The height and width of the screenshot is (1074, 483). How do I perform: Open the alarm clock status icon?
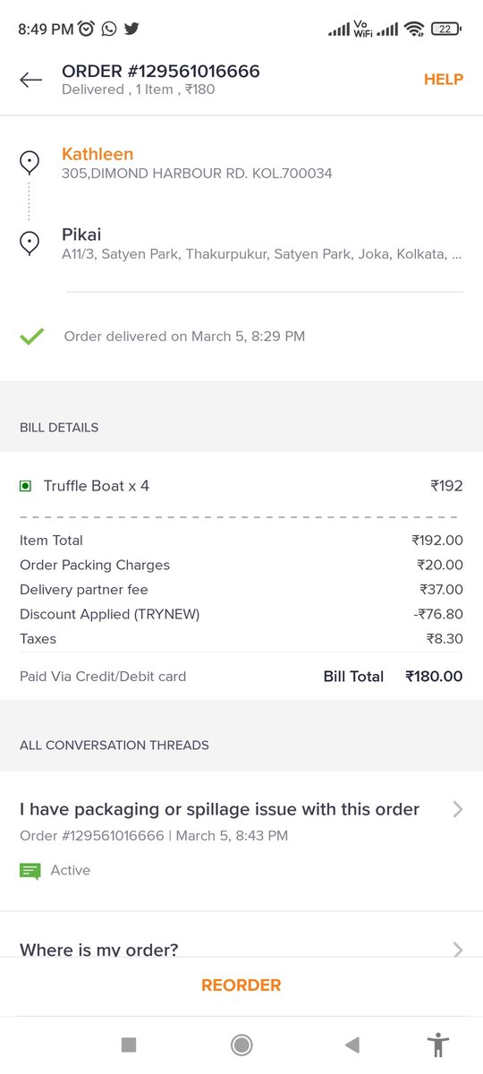click(87, 29)
